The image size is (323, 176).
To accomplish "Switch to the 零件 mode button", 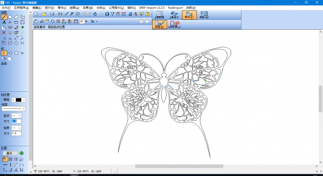I will point(189,15).
